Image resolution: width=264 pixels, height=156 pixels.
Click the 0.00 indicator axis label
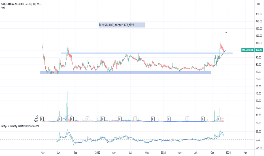point(258,140)
